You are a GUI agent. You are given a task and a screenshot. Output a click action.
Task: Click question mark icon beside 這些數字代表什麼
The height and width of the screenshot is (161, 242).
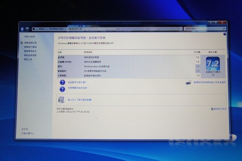[x=62, y=82]
